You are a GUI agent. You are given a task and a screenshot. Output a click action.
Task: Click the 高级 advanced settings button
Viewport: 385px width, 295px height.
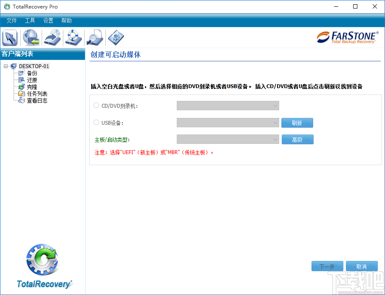(297, 139)
